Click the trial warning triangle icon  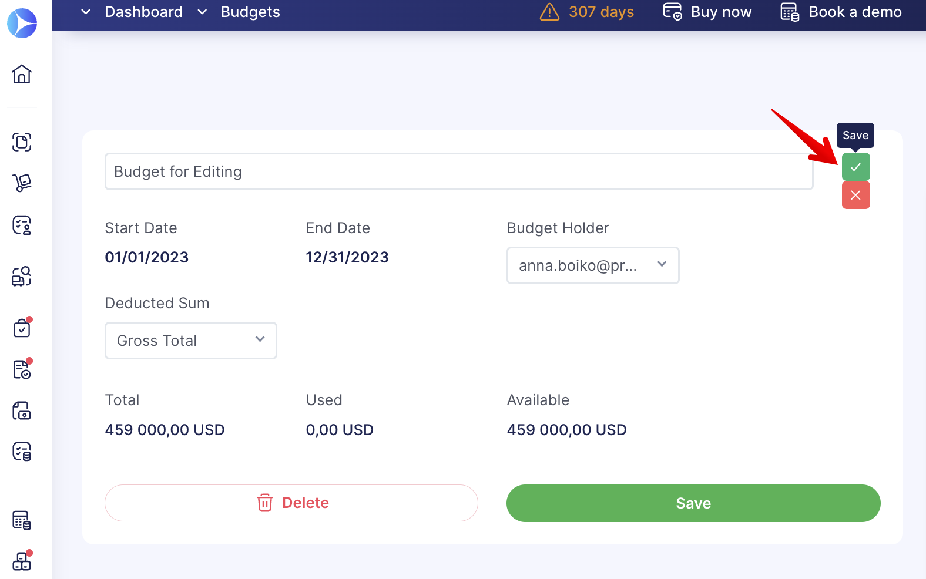click(x=549, y=12)
